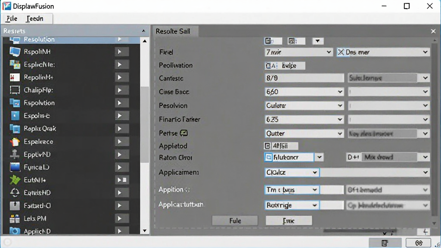Click the monitor icon beside RspoliNH
The width and height of the screenshot is (441, 248).
pos(15,52)
